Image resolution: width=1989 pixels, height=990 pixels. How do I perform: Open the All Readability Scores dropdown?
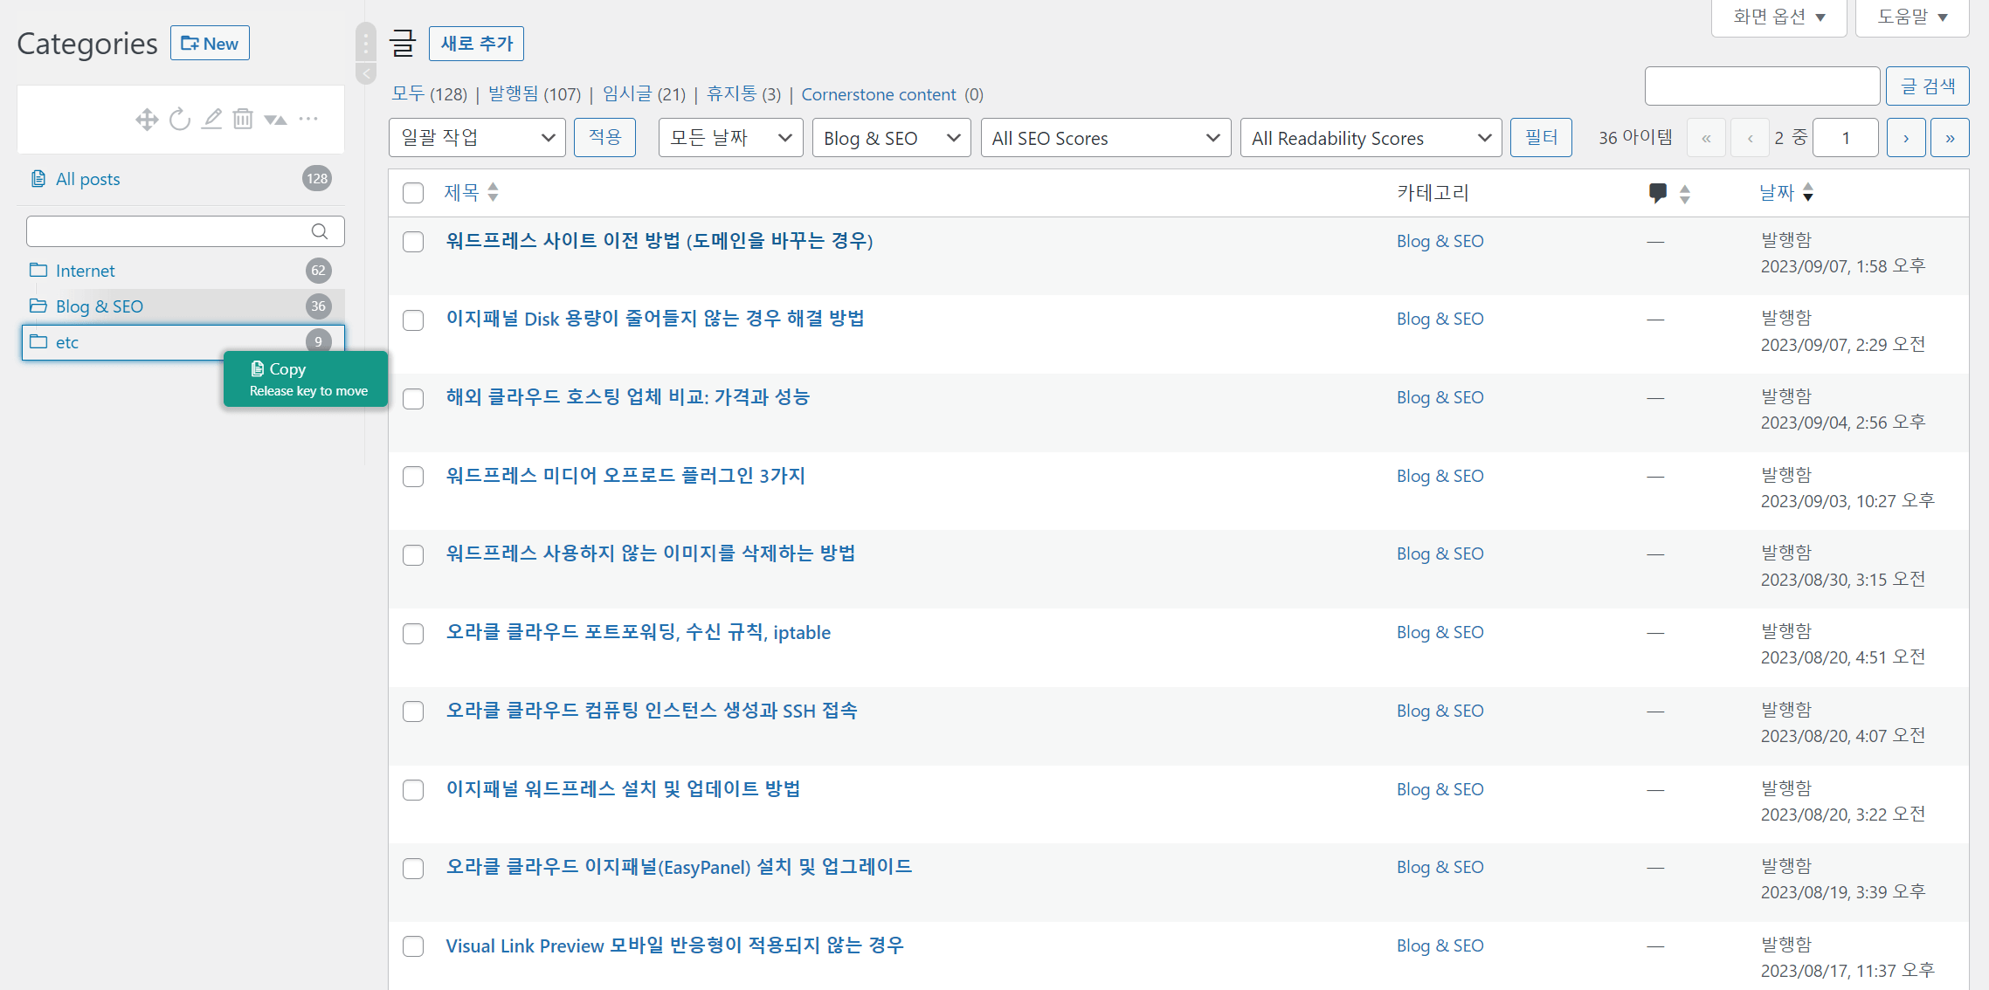coord(1371,138)
